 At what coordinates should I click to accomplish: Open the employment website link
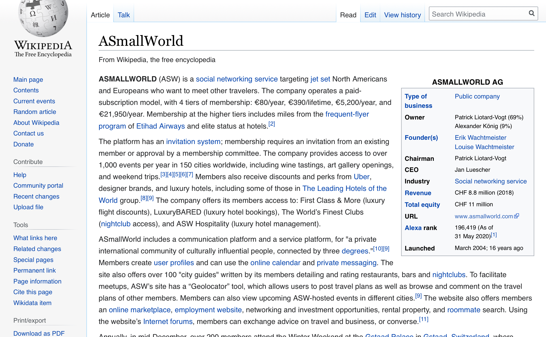[x=208, y=310]
